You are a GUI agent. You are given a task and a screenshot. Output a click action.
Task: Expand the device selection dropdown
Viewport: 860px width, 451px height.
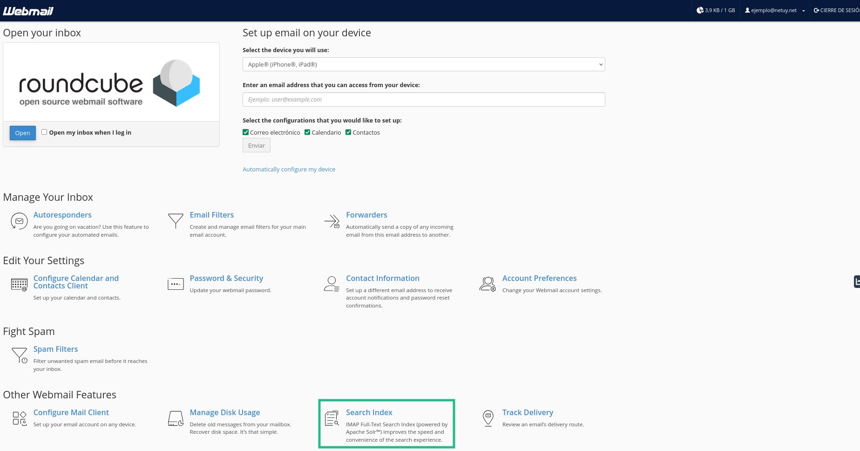click(x=423, y=64)
